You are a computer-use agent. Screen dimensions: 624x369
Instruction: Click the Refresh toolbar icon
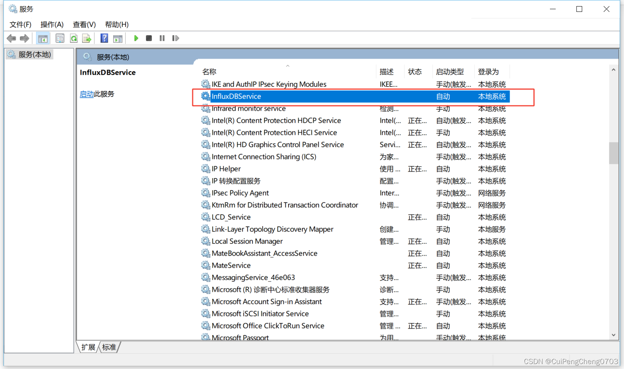[x=74, y=38]
